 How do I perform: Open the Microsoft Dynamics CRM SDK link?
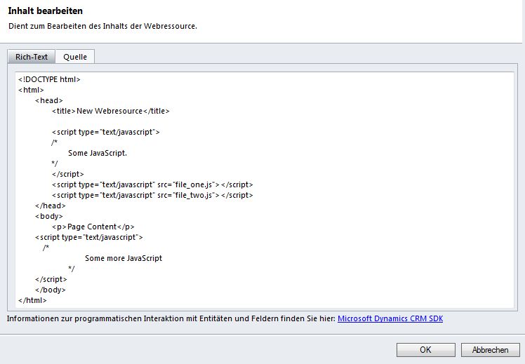[390, 318]
